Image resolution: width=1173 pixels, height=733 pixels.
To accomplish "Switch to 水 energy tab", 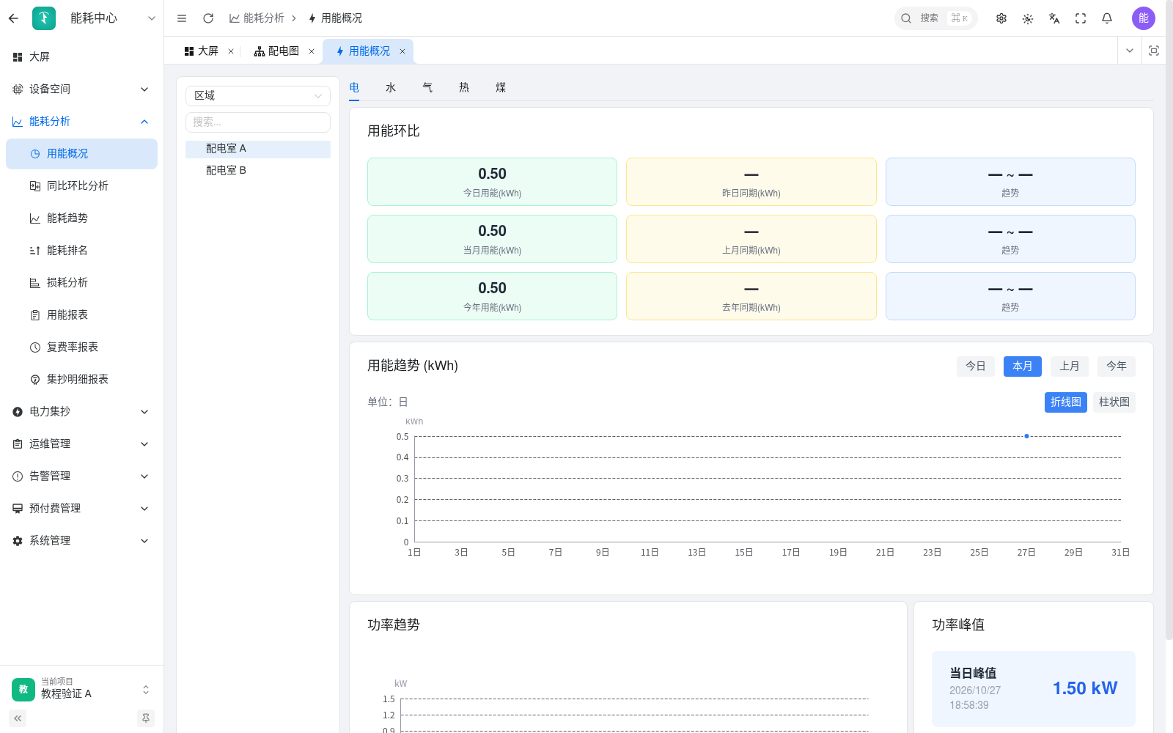I will tap(391, 87).
